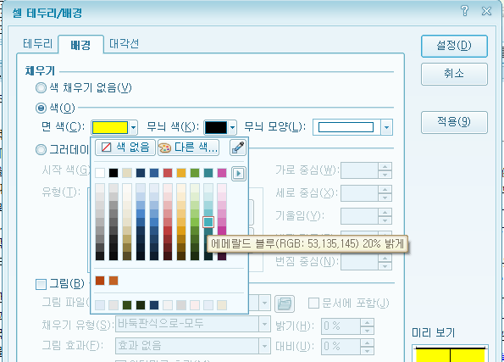504x362 pixels.
Task: Click the 적용 button
Action: (454, 122)
